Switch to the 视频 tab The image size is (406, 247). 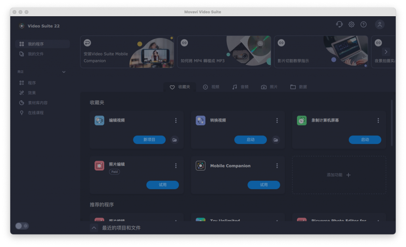pyautogui.click(x=211, y=87)
